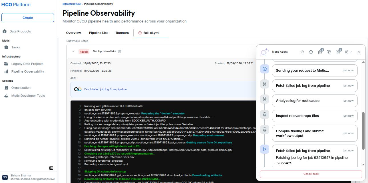Select the Analyze log for root cause card
This screenshot has width=368, height=183.
(315, 101)
